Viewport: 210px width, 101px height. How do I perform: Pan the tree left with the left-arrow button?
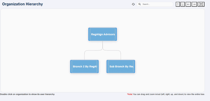188,4
